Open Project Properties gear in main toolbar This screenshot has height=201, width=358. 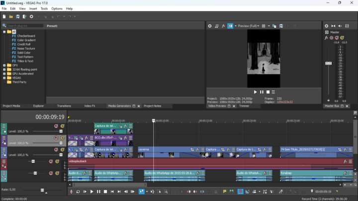coord(31,17)
